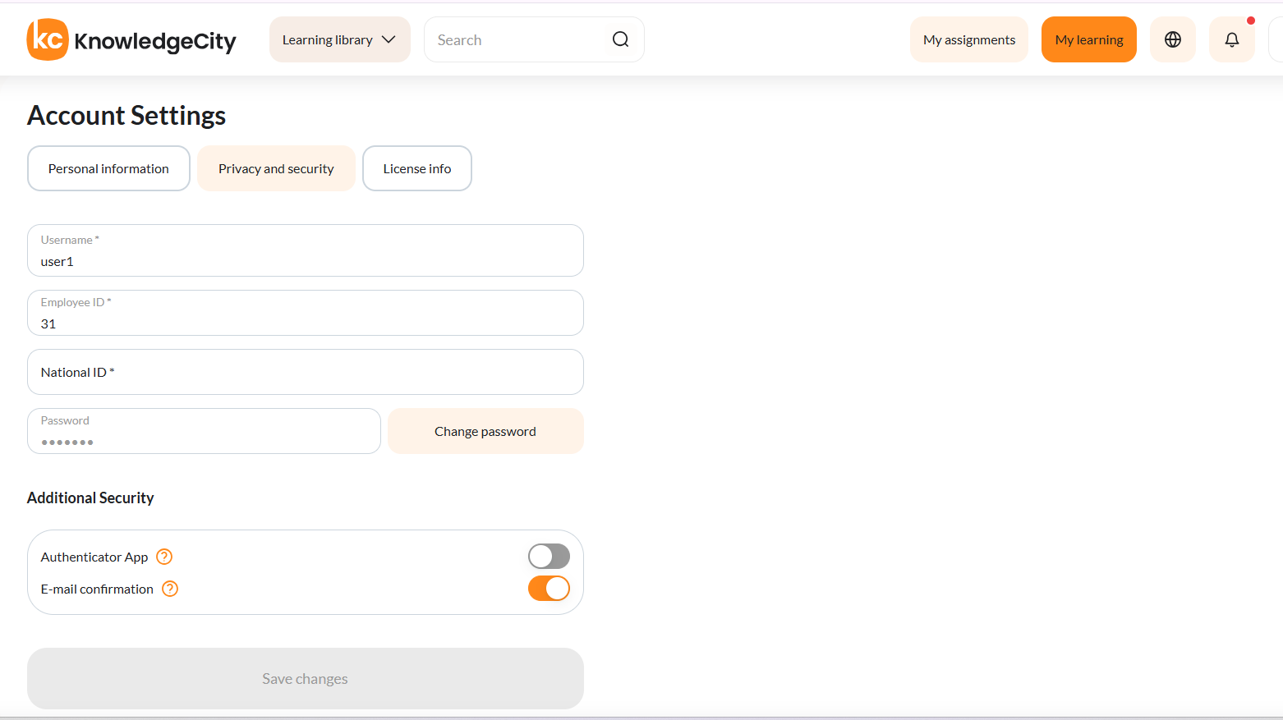Click the Username field
The image size is (1283, 720).
306,250
